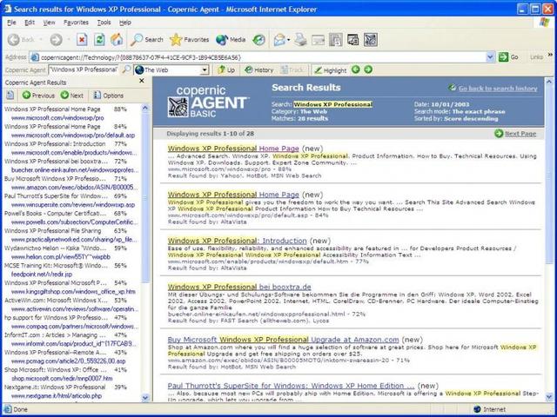Click the History clock icon in IE toolbar
Screen dimensions: 557x417
coord(259,39)
